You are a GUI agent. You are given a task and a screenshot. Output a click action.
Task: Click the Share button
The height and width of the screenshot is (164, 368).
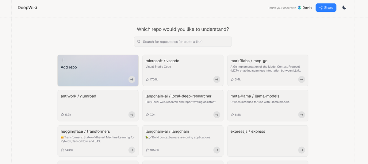[326, 8]
